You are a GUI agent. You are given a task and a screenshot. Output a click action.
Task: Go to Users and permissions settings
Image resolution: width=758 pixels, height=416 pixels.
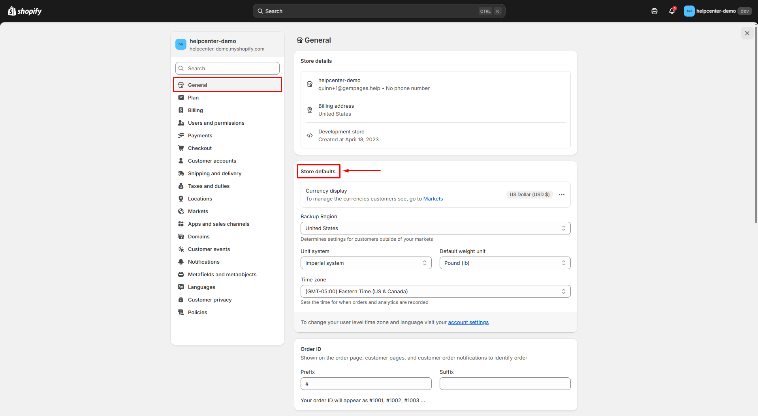216,123
